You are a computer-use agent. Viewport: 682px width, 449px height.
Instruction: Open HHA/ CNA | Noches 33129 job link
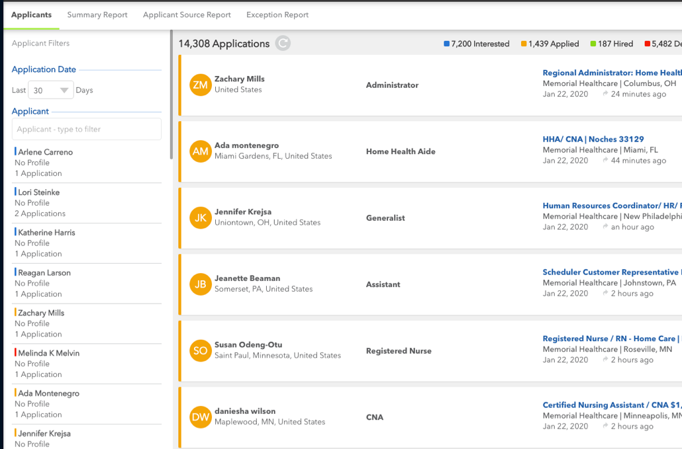pyautogui.click(x=593, y=139)
